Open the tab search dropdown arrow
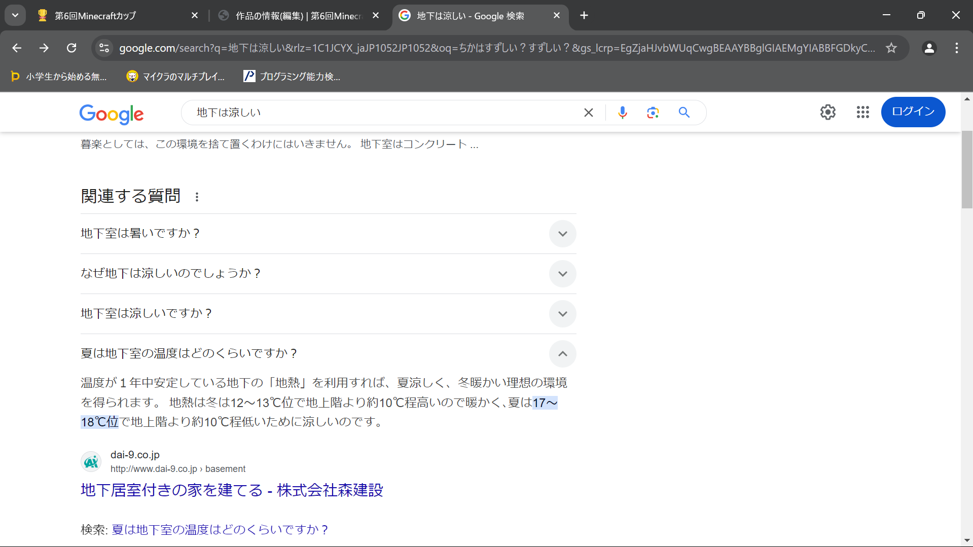This screenshot has width=973, height=547. [15, 15]
